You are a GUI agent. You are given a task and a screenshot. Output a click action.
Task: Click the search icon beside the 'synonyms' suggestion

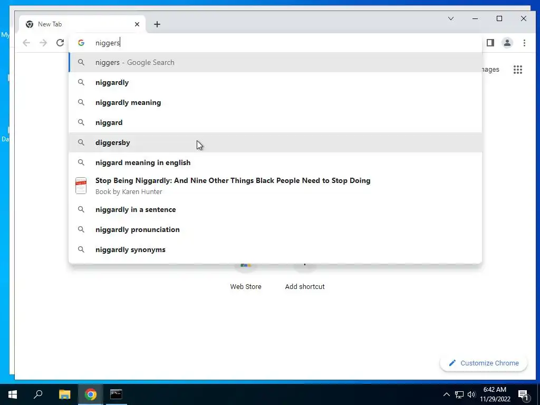point(81,249)
